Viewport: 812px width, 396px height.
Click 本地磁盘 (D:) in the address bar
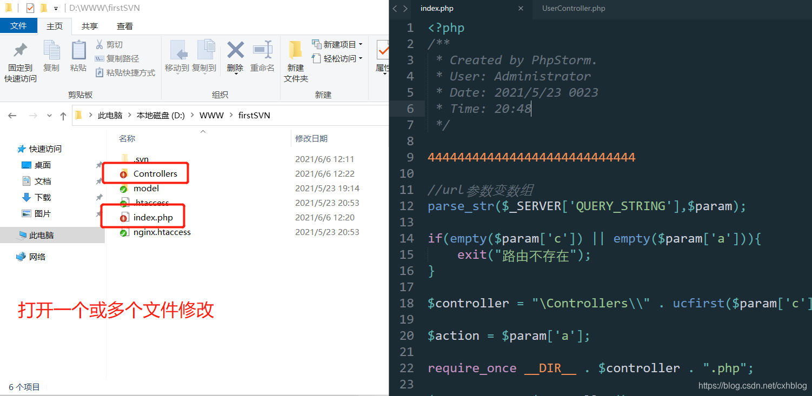pos(161,116)
